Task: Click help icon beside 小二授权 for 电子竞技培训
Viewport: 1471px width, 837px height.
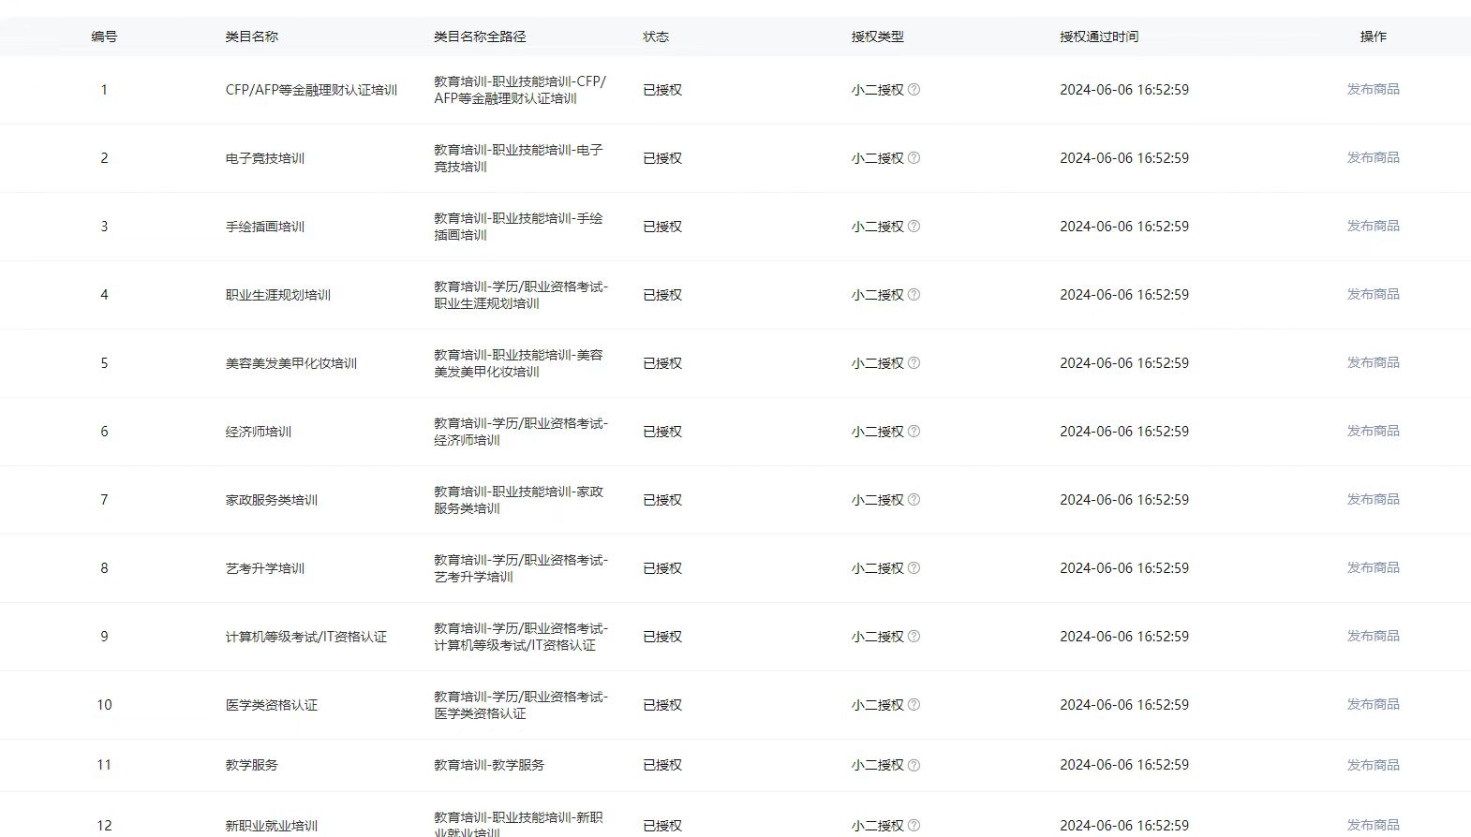Action: (914, 158)
